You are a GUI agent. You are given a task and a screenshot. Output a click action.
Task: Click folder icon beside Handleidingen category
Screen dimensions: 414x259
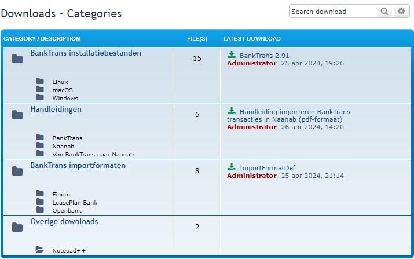click(17, 115)
